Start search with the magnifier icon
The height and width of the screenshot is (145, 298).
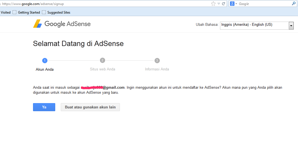[x=294, y=4]
